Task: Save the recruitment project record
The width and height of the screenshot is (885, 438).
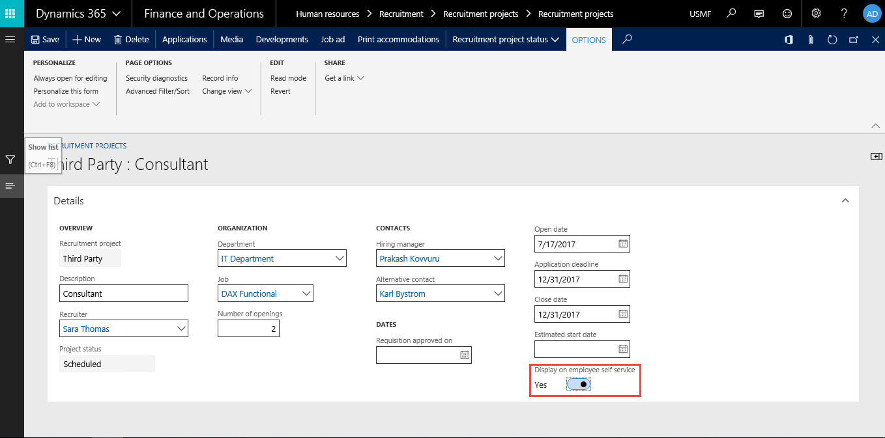Action: click(44, 40)
